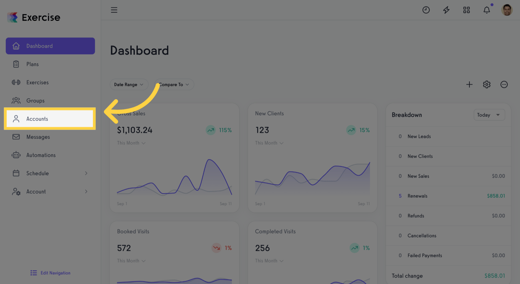This screenshot has width=520, height=284.
Task: Open the Compare To dropdown
Action: pos(174,84)
